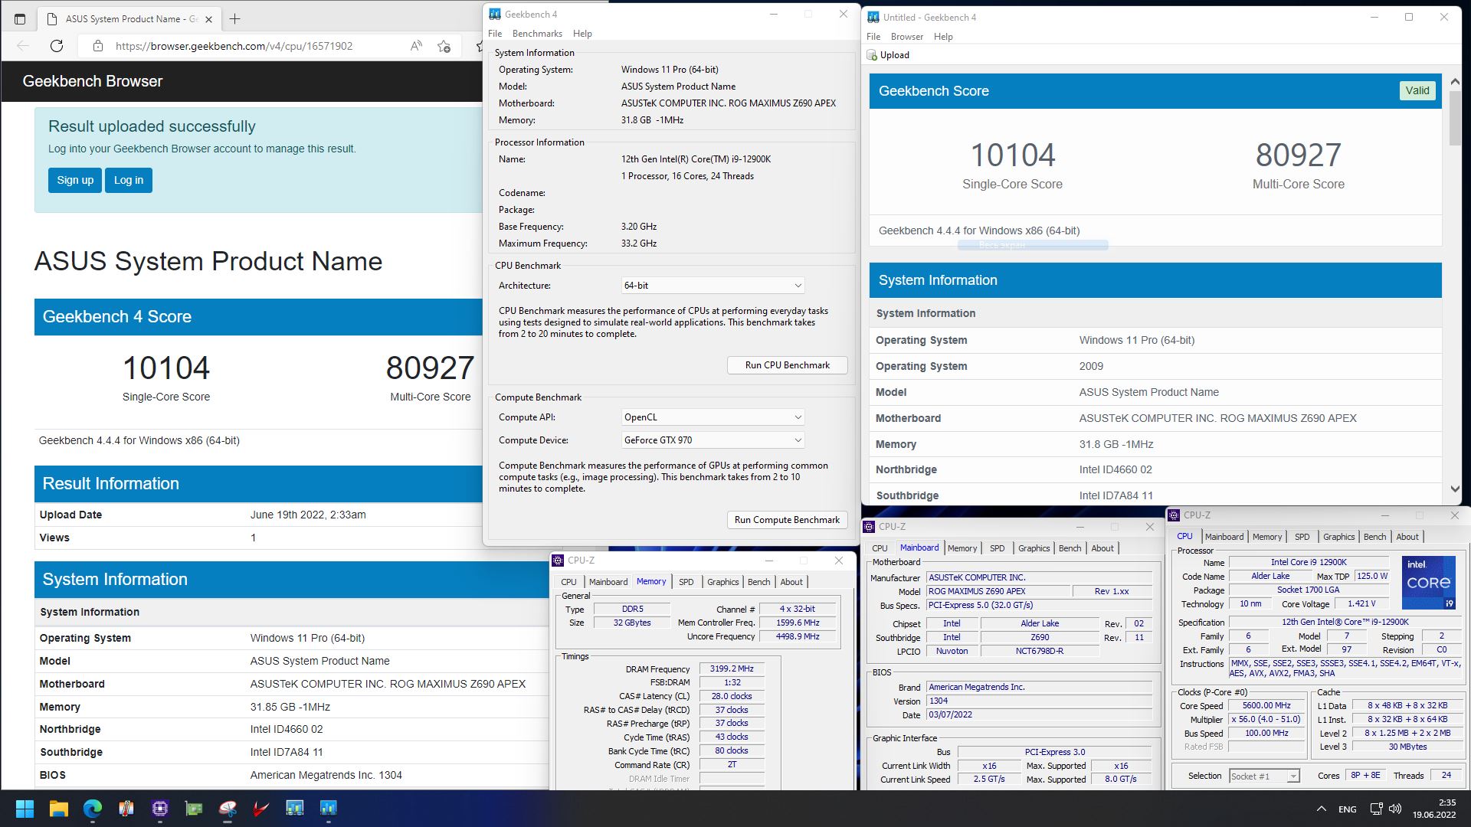Switch to Bench tab in CPU-Z Mainboard window
The image size is (1471, 827).
click(1070, 548)
